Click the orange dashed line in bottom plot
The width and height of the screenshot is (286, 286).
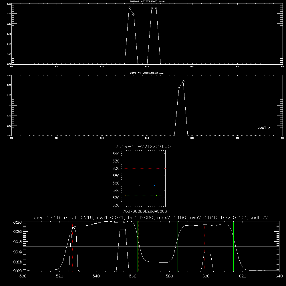pyautogui.click(x=138, y=246)
